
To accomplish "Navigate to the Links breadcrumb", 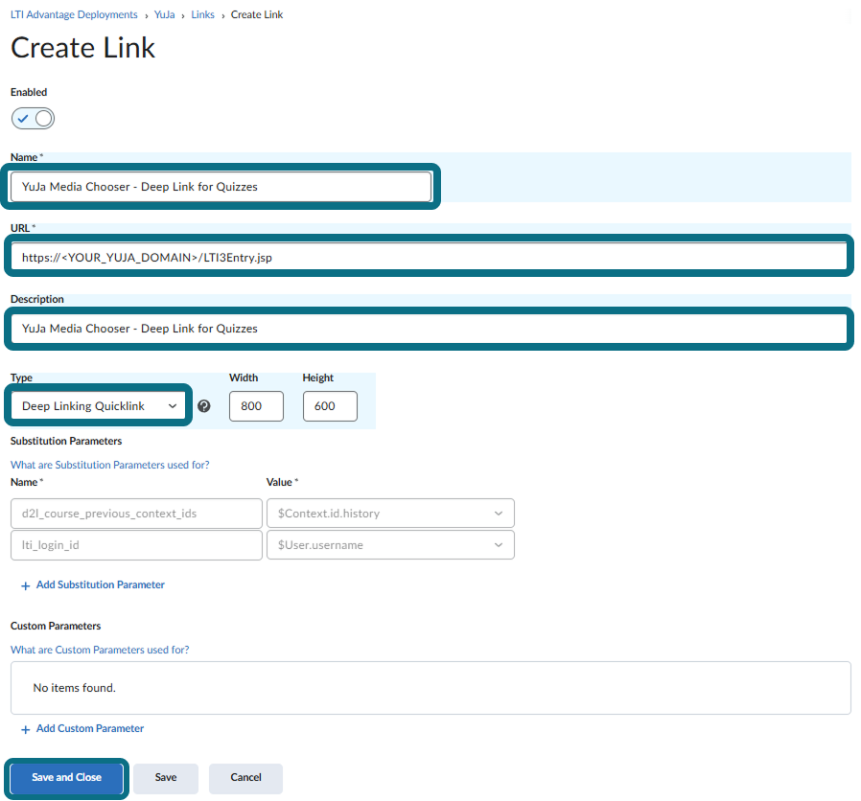I will [202, 14].
